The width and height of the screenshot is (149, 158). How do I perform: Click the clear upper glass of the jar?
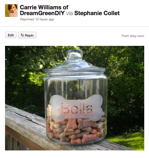[x=75, y=86]
